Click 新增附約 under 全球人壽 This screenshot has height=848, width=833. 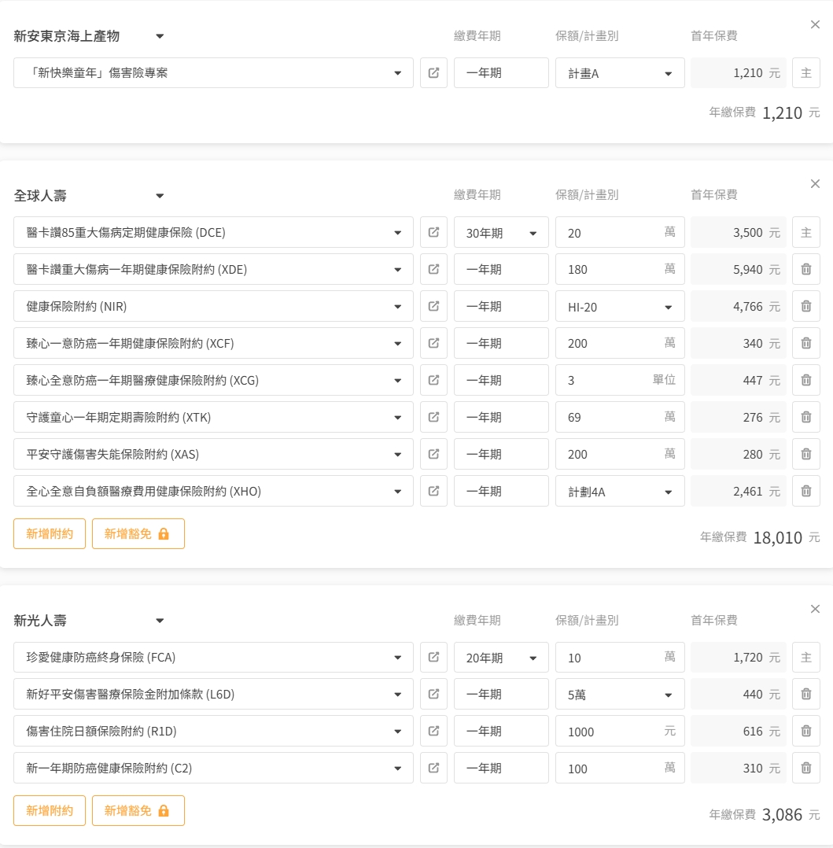click(50, 534)
